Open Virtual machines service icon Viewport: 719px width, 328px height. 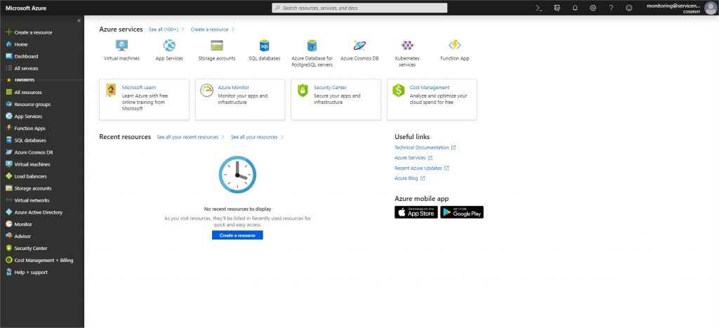click(121, 45)
